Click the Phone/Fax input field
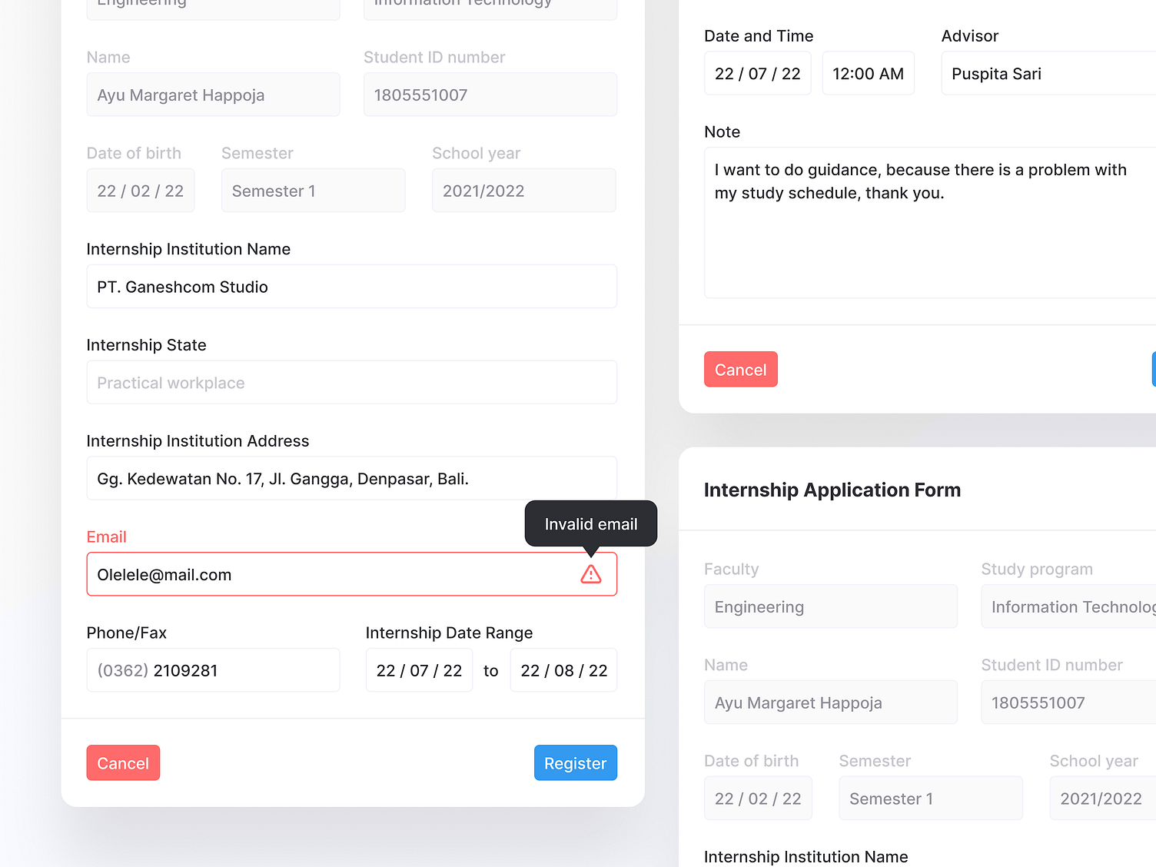Screen dimensions: 1156x867 [213, 669]
